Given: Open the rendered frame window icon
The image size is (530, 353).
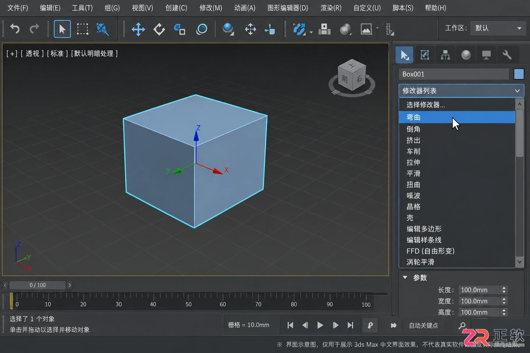Looking at the screenshot, I should pyautogui.click(x=366, y=29).
